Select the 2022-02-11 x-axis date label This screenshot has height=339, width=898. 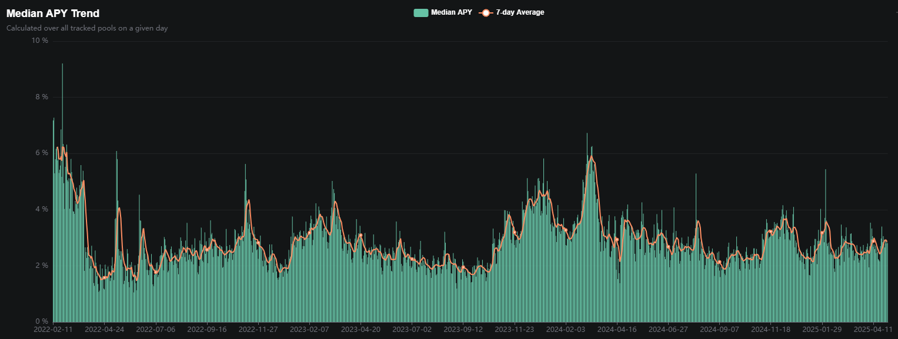pyautogui.click(x=53, y=330)
